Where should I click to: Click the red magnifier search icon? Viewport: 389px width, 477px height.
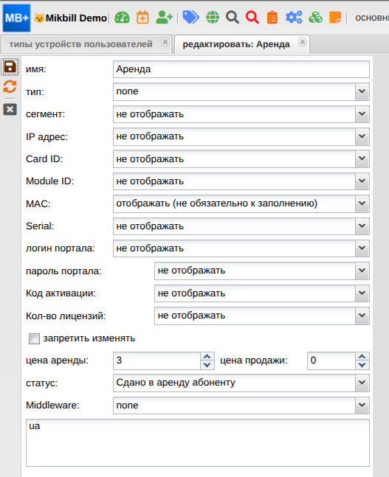pos(252,18)
